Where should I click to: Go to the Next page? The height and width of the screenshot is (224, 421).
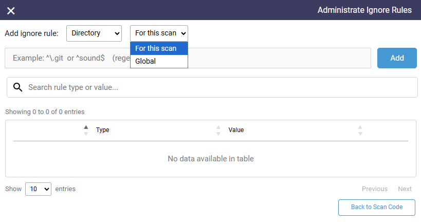click(405, 189)
